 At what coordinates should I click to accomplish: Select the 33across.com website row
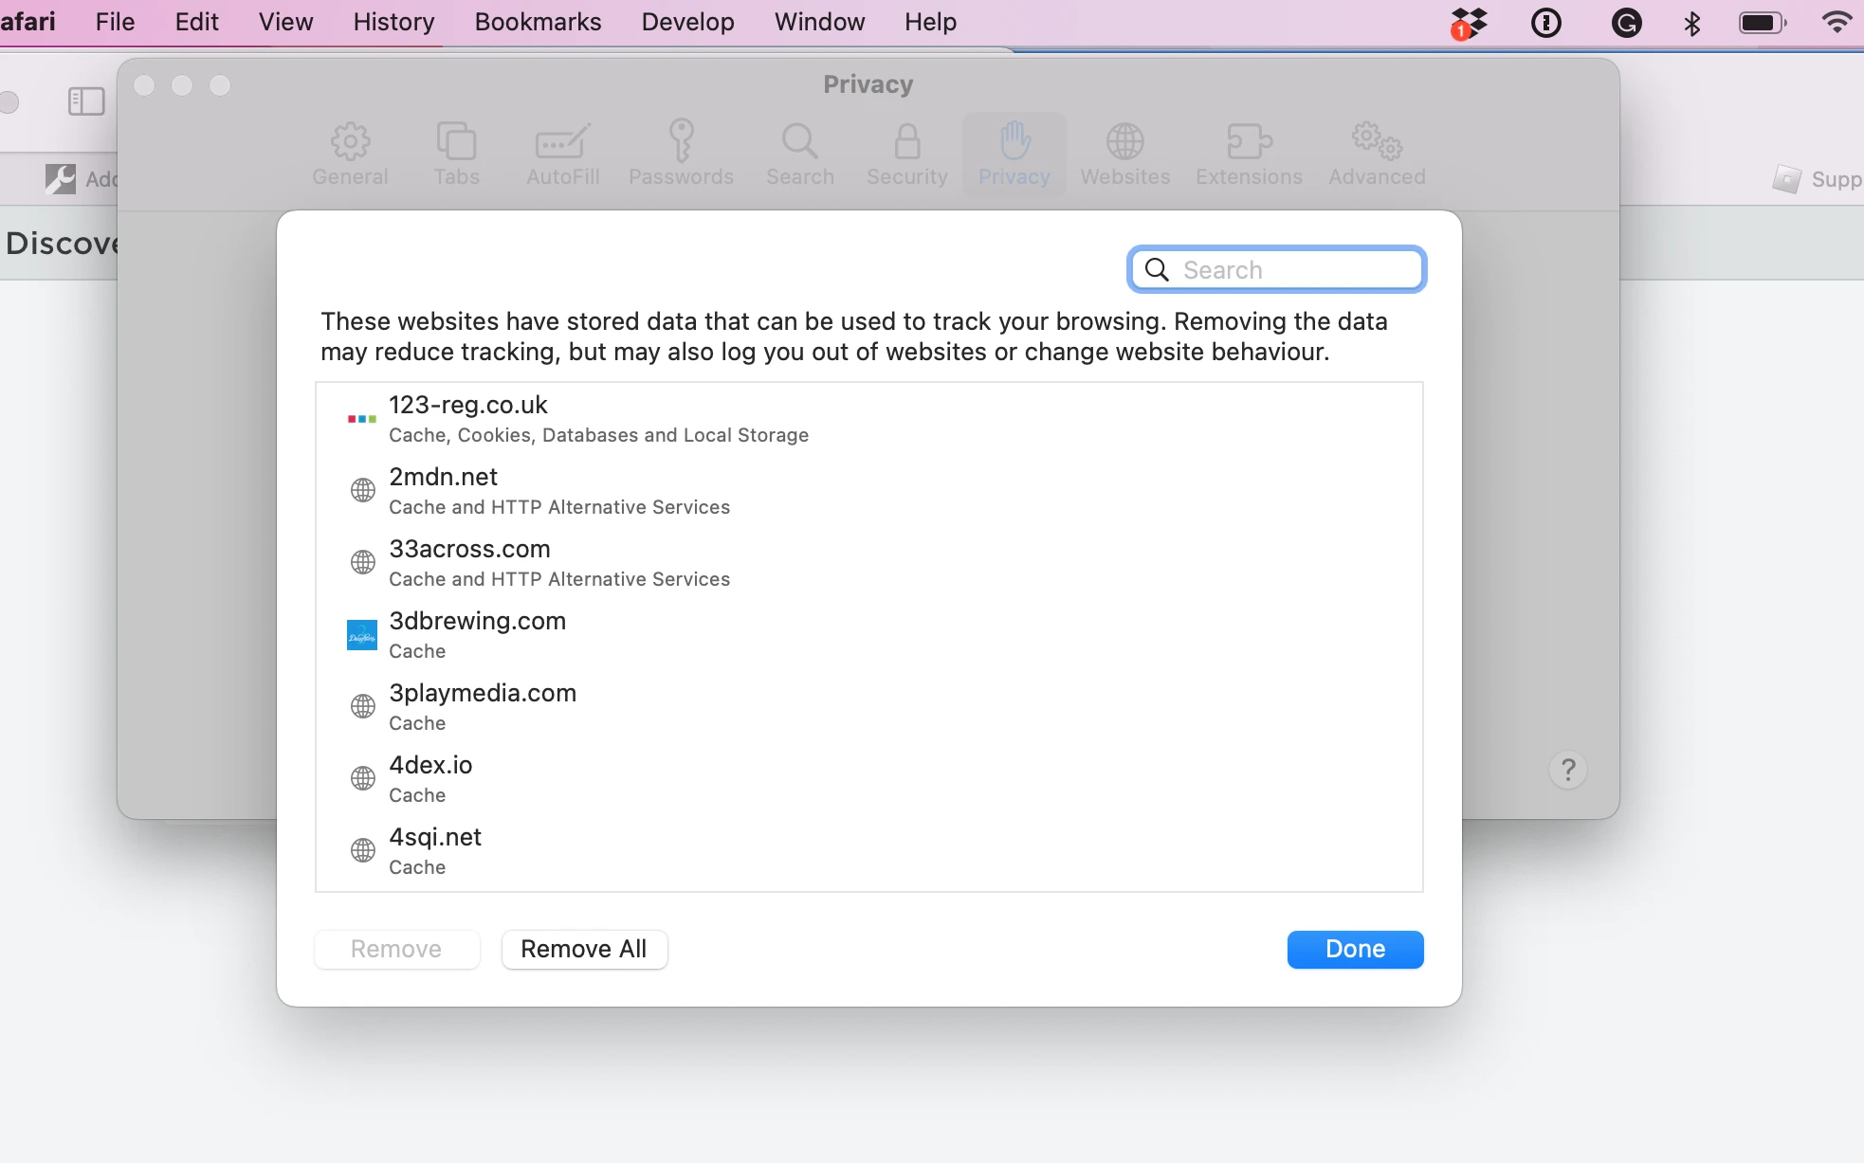click(x=559, y=562)
